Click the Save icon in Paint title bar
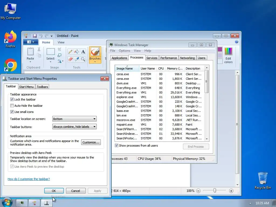 [35, 36]
